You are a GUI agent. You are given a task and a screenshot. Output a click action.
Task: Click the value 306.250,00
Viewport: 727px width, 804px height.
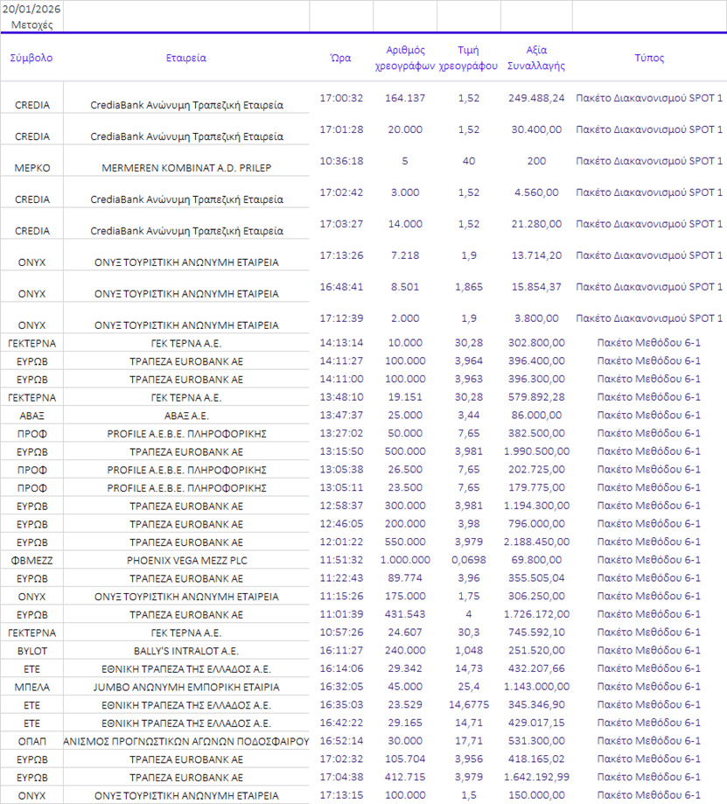(x=536, y=597)
